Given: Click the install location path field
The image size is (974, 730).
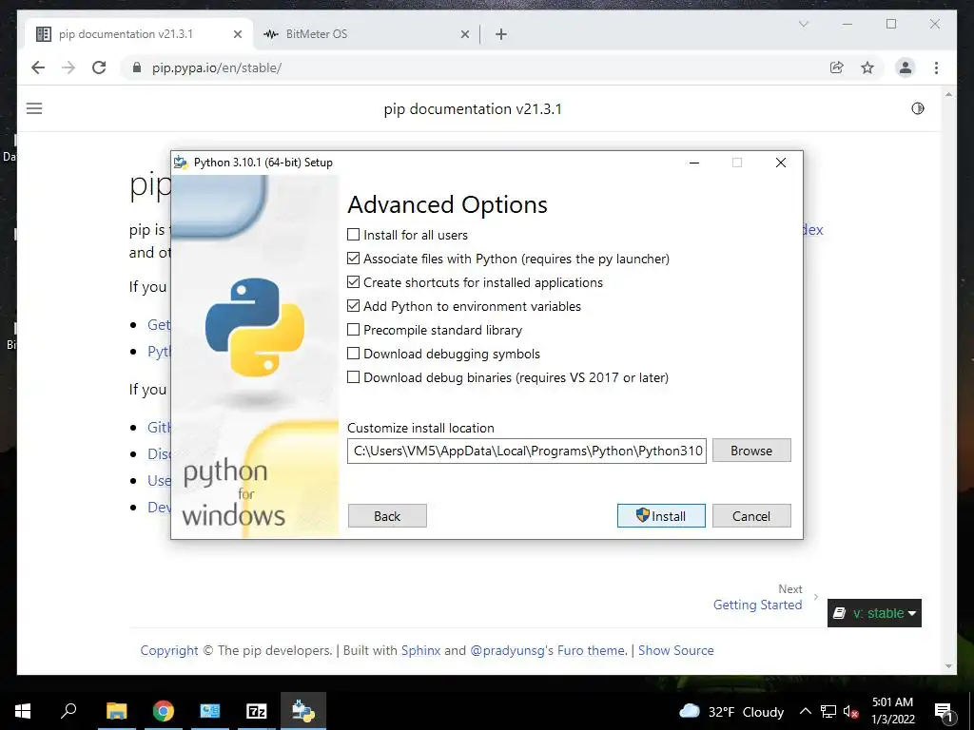Looking at the screenshot, I should tap(527, 451).
